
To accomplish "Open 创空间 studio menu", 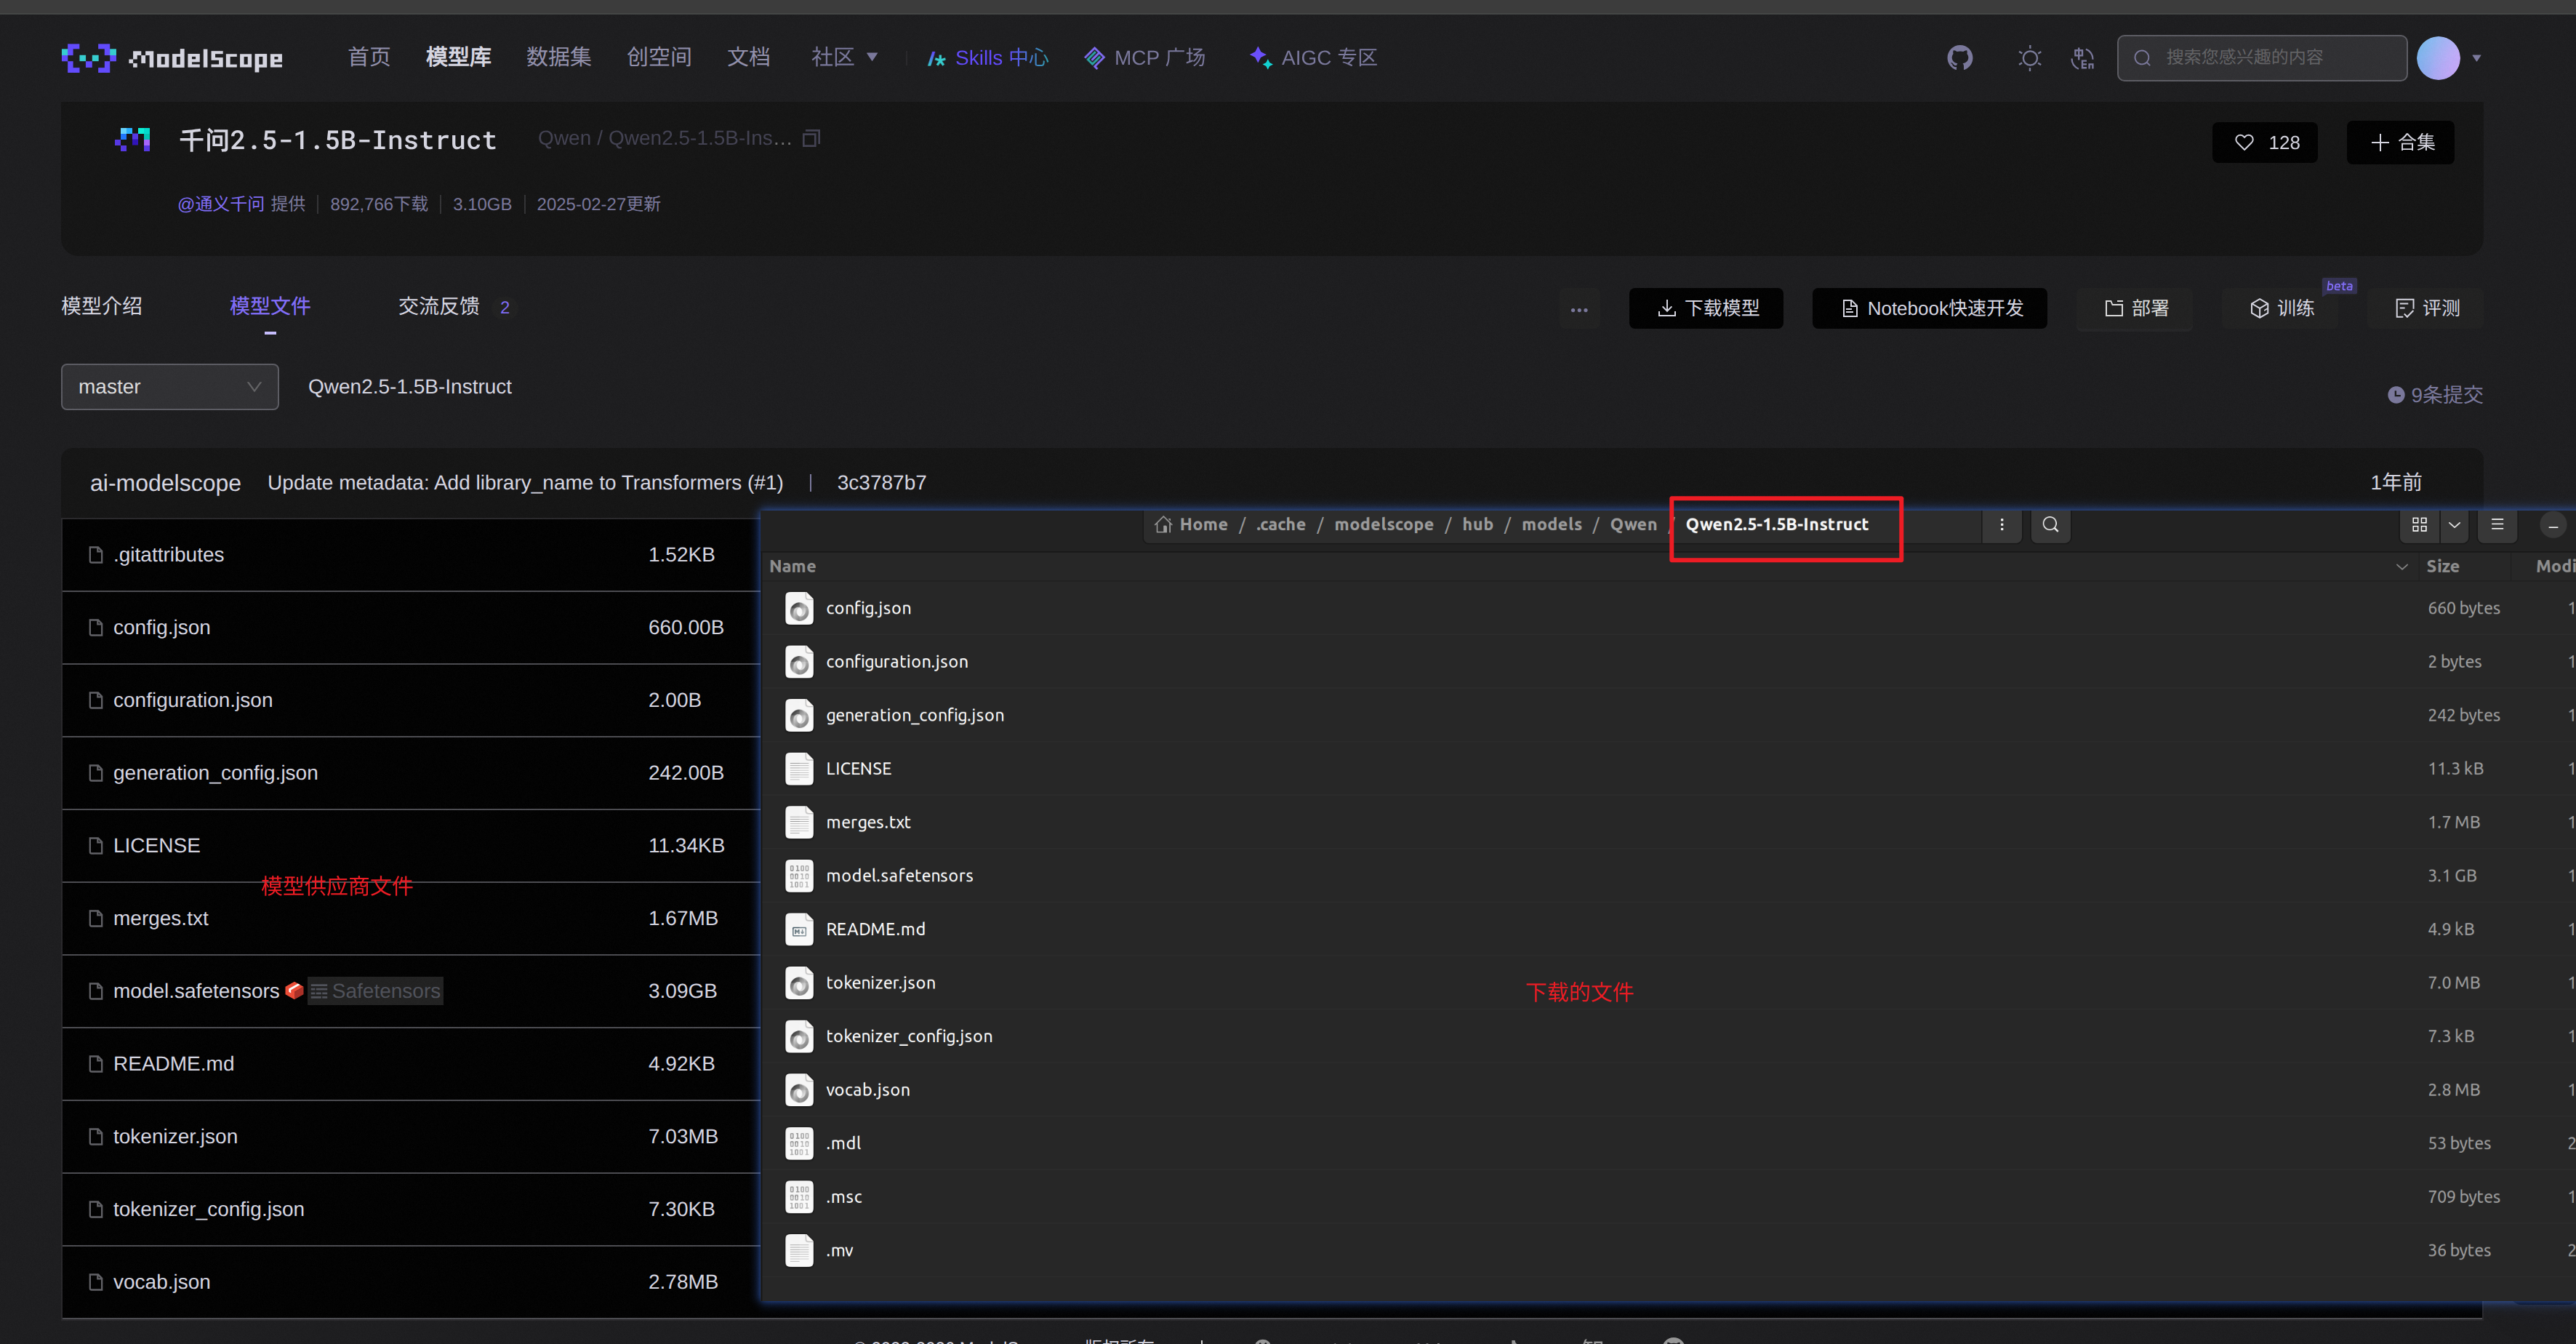I will (x=659, y=57).
